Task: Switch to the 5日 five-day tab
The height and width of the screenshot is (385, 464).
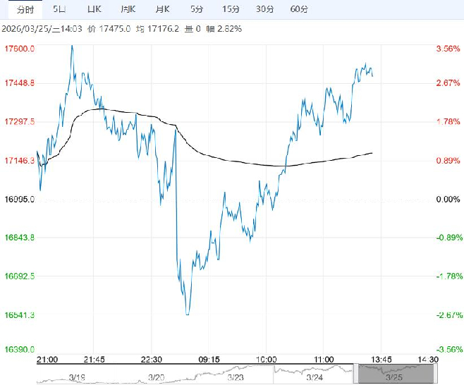Action: 61,9
